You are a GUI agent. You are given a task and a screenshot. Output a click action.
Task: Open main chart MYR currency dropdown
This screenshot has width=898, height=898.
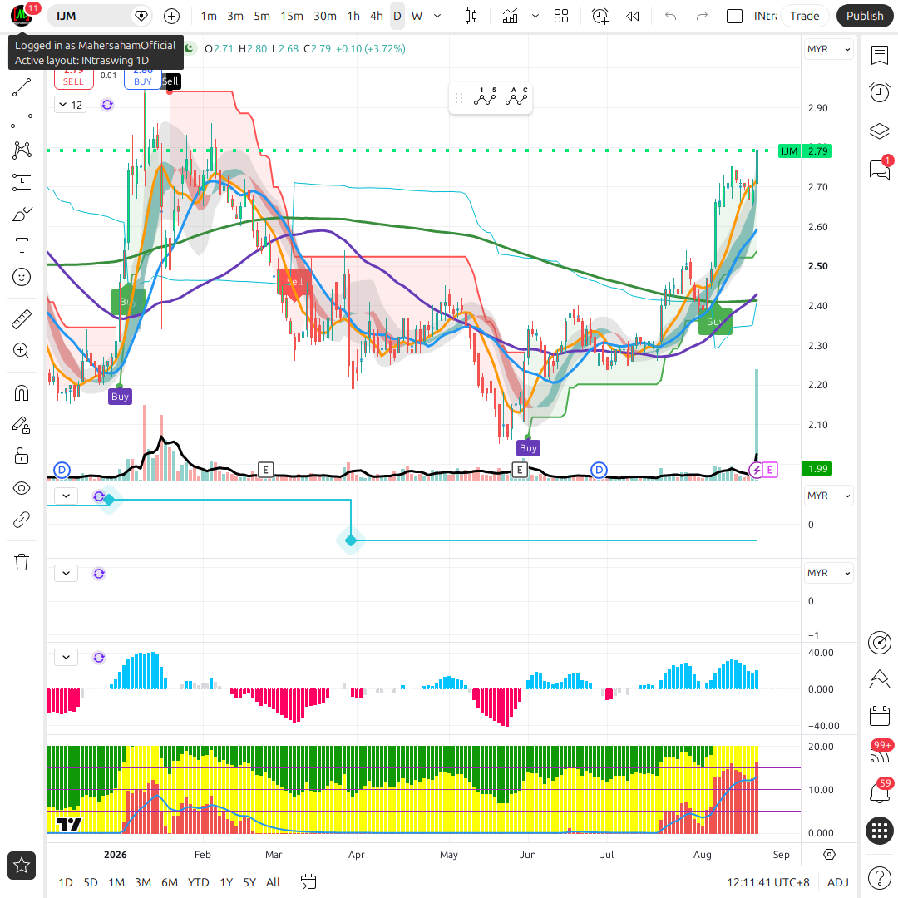pos(828,49)
